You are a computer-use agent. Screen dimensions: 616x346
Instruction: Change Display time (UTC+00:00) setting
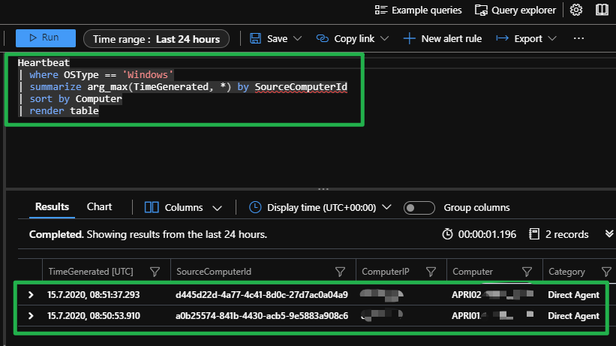click(x=320, y=207)
